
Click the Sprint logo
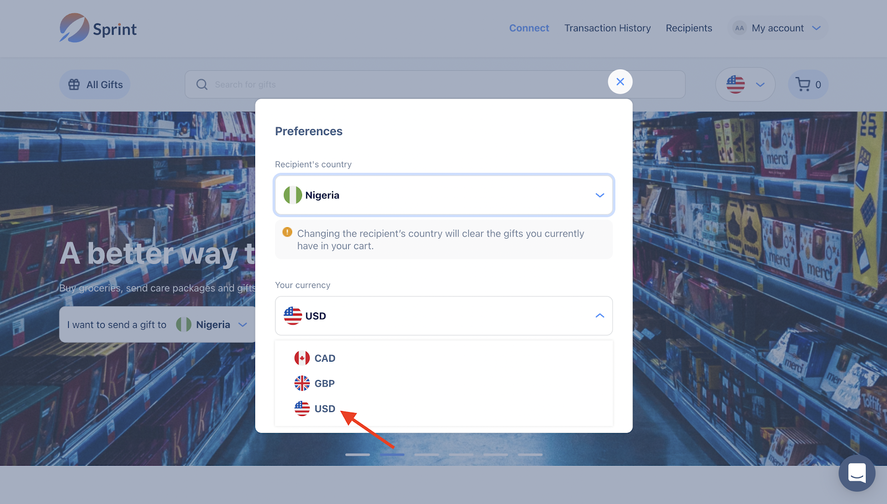coord(98,28)
